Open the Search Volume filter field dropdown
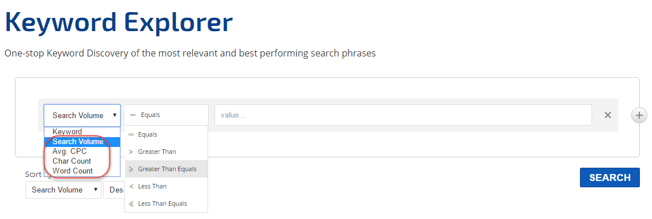 [82, 115]
